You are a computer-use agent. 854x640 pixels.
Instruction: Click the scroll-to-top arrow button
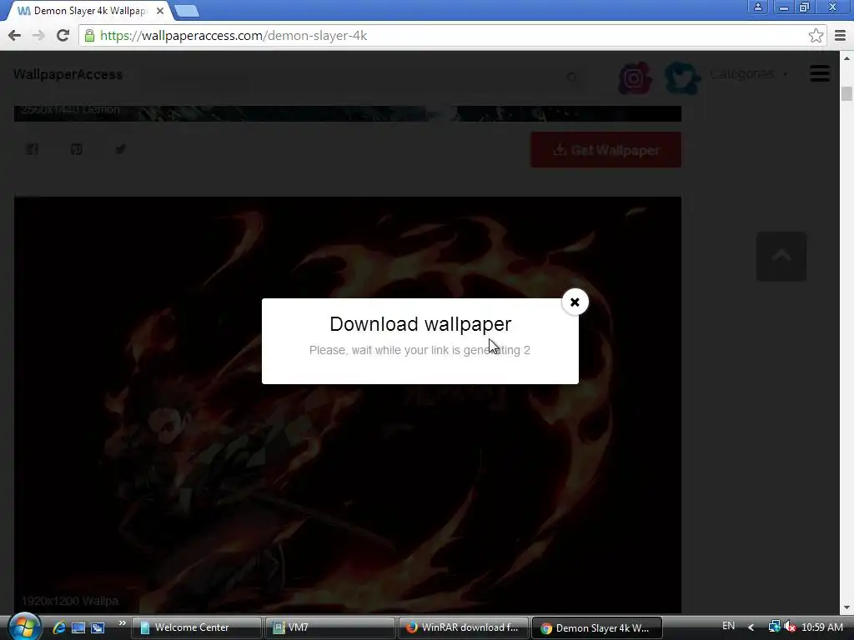tap(781, 257)
